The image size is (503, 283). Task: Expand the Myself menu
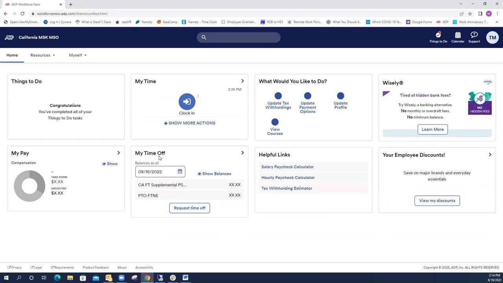[x=77, y=55]
